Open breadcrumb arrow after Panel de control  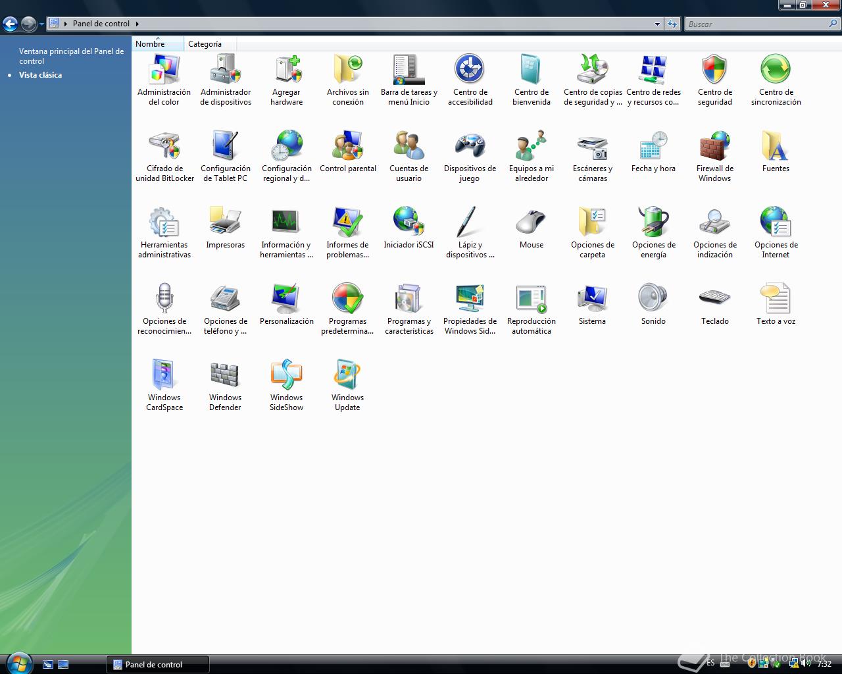click(x=137, y=24)
